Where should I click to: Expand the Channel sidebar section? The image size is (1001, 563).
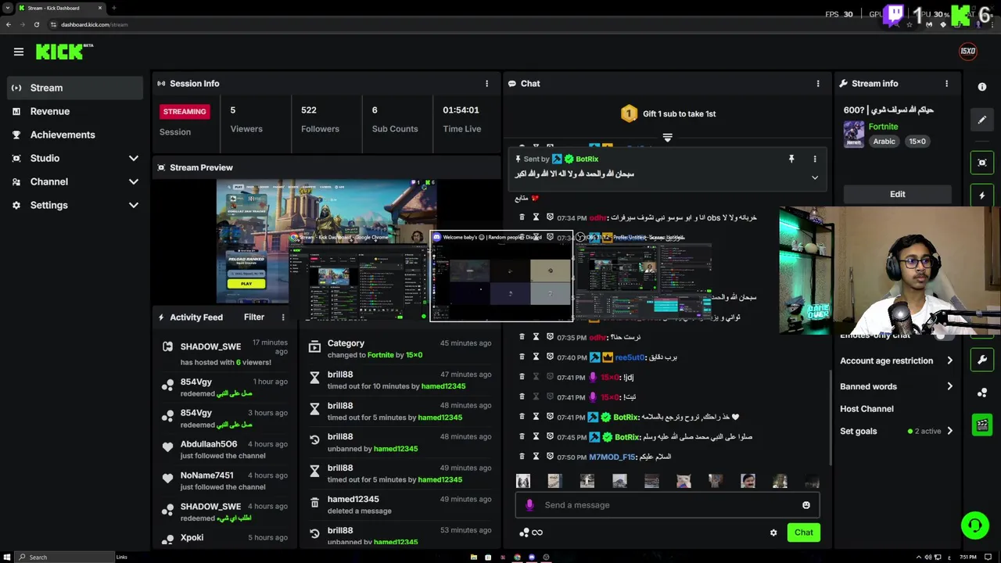point(75,181)
